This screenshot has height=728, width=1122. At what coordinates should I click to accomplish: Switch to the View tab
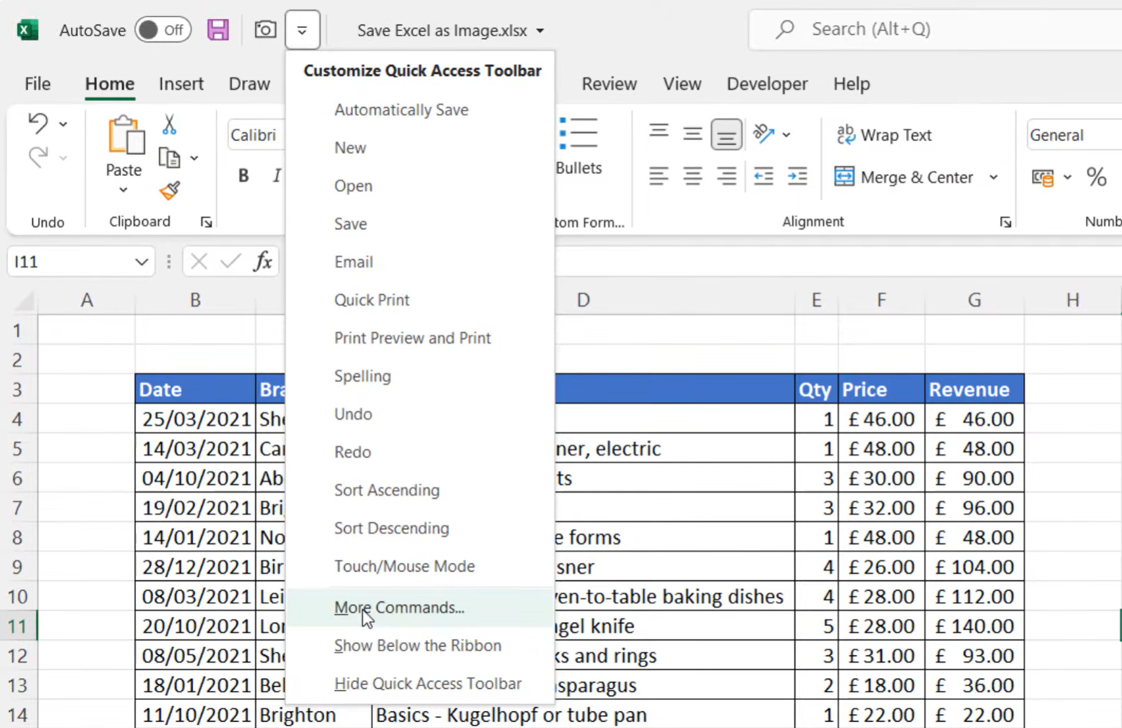coord(682,84)
